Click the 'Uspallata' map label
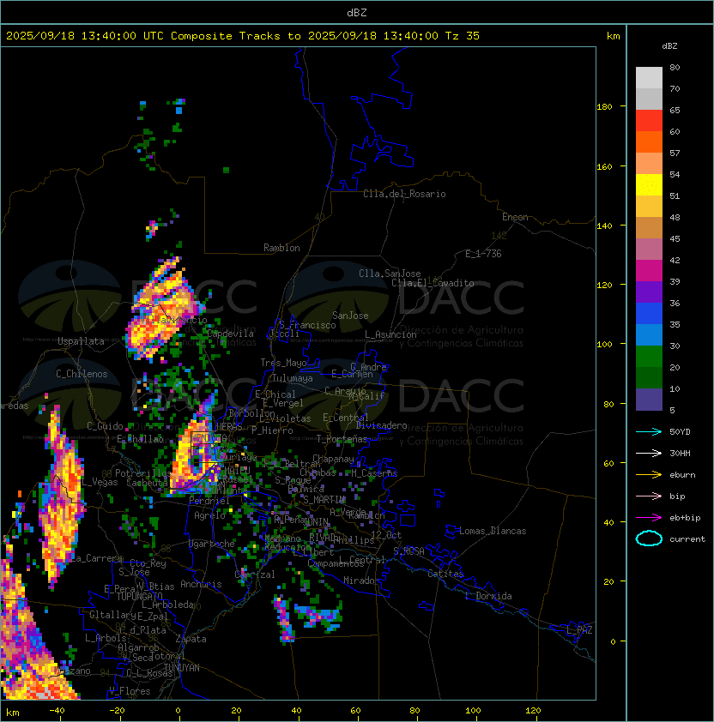 tap(81, 341)
